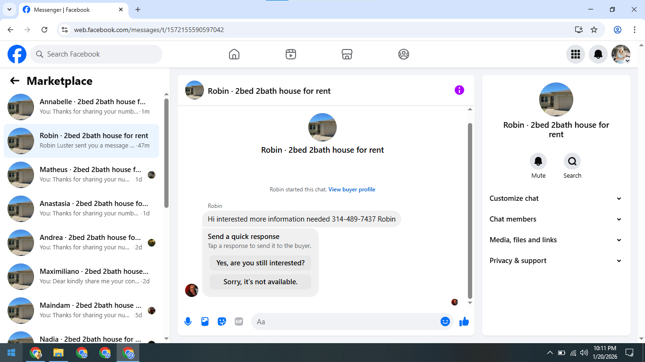This screenshot has height=362, width=645.
Task: Open Wi-Fi network settings in system tray
Action: pyautogui.click(x=573, y=353)
